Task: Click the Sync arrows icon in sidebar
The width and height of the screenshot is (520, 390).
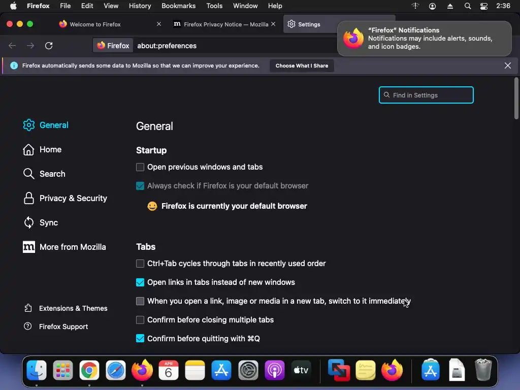Action: point(29,222)
